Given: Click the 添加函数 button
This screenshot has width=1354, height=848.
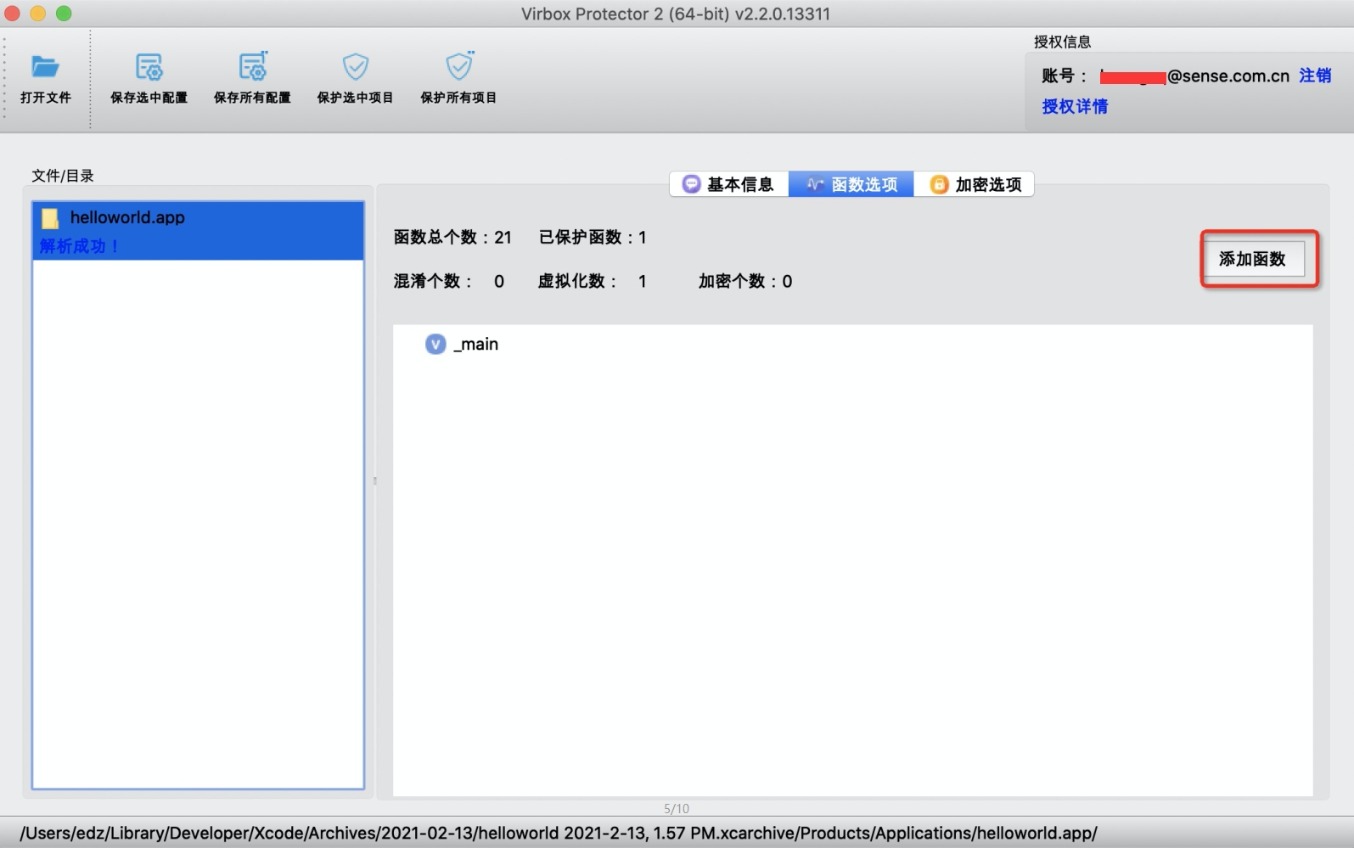Looking at the screenshot, I should (1253, 259).
